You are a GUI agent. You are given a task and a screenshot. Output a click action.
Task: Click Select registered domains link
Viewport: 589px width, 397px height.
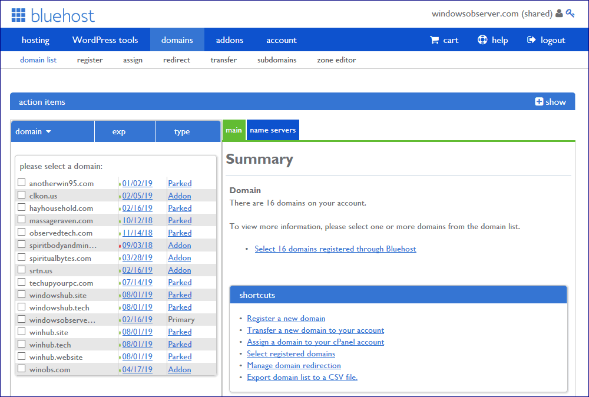tap(291, 353)
